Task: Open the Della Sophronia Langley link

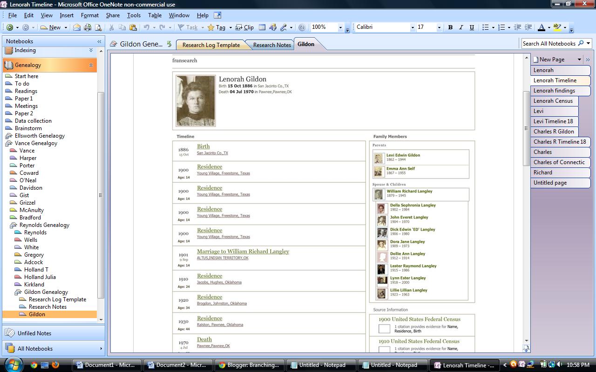Action: [x=413, y=205]
